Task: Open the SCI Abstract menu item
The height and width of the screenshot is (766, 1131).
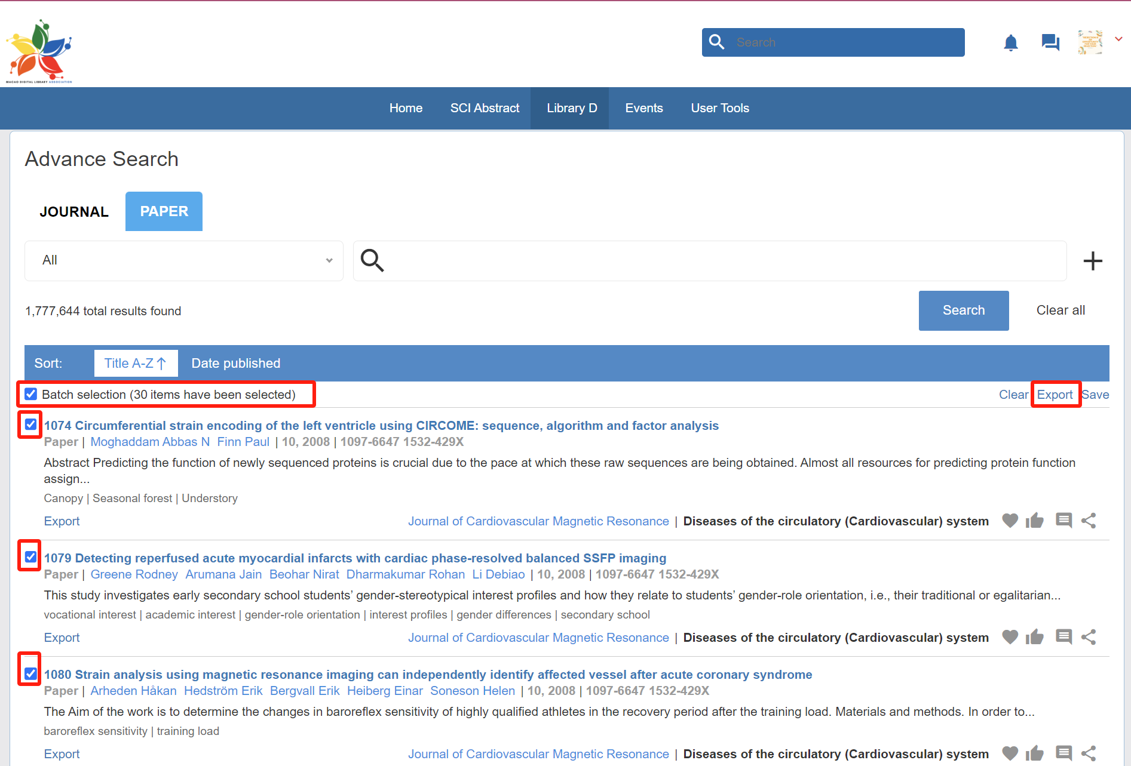Action: click(485, 108)
